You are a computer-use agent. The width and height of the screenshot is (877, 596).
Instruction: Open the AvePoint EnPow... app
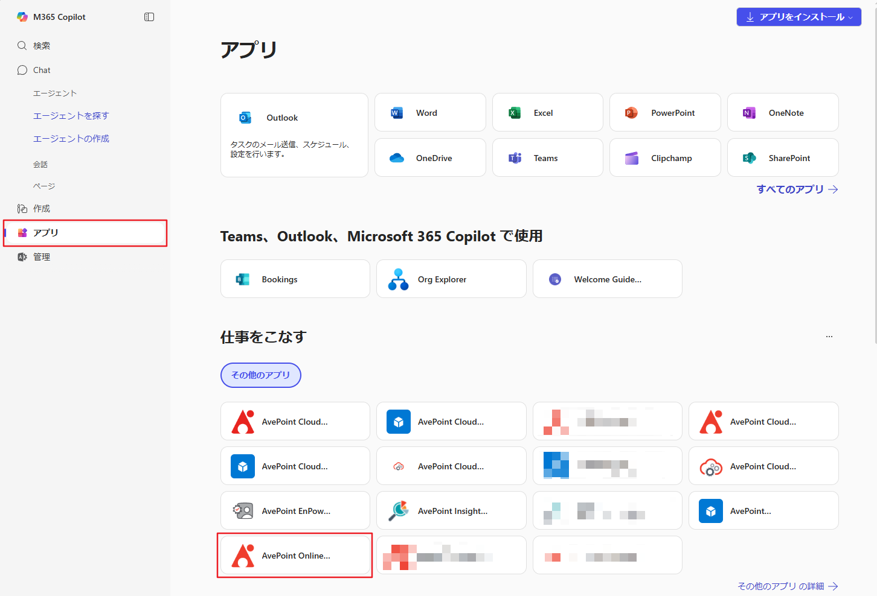tap(295, 510)
